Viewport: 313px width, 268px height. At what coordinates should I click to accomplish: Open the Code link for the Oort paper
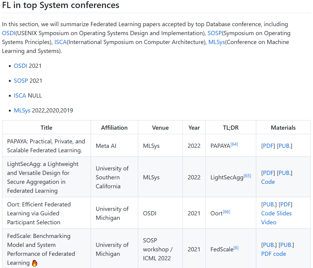click(x=268, y=213)
